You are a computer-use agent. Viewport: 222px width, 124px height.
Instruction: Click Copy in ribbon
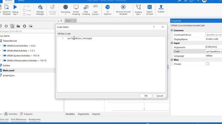(27, 10)
